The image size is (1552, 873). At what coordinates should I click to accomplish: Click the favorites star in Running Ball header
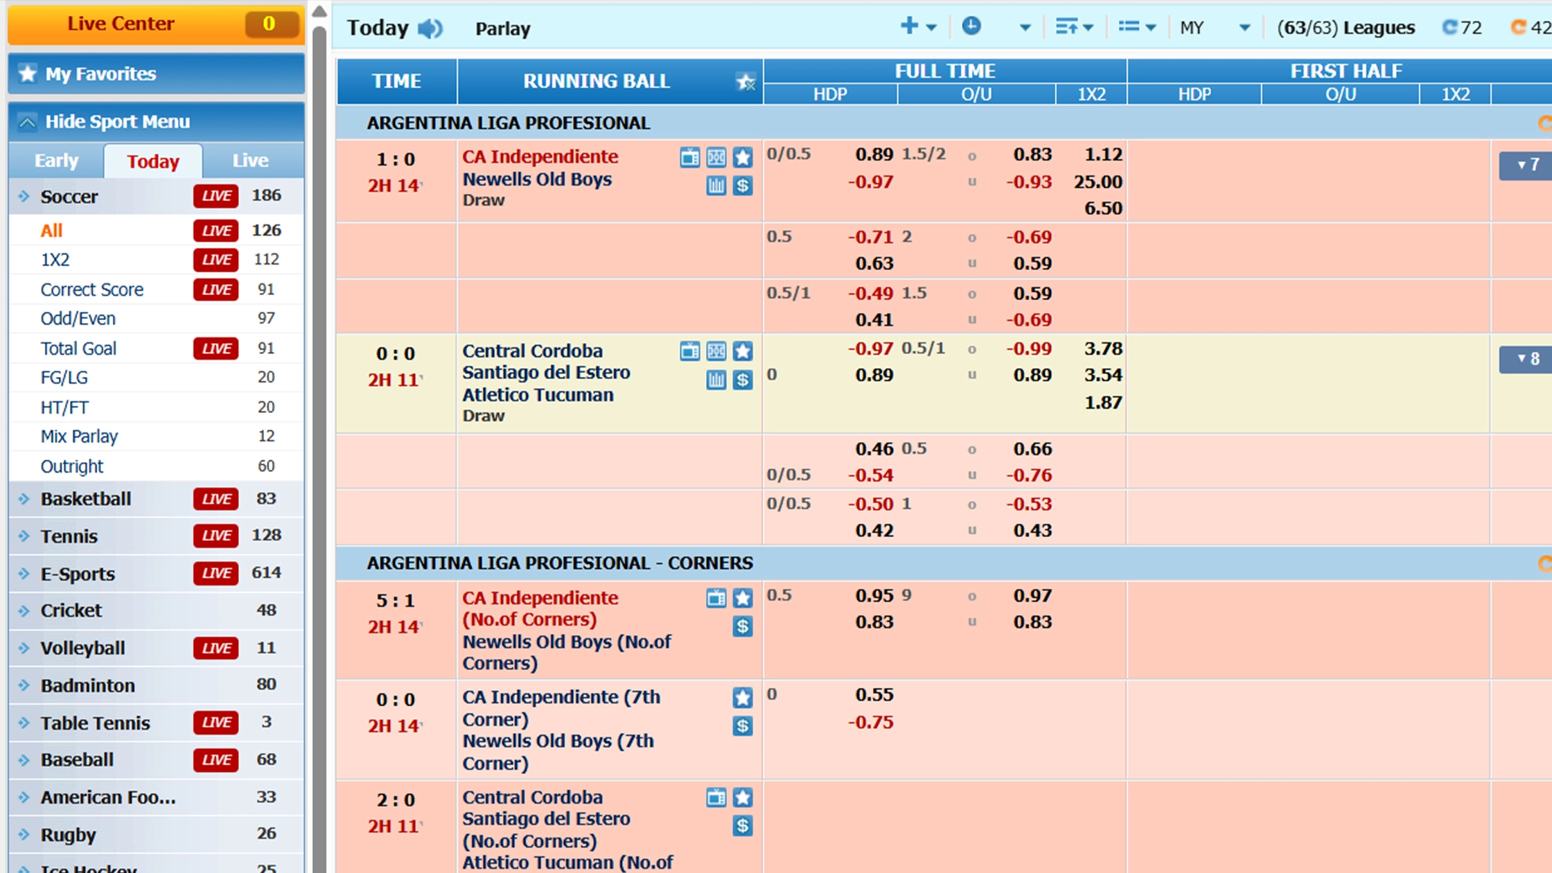click(x=746, y=82)
